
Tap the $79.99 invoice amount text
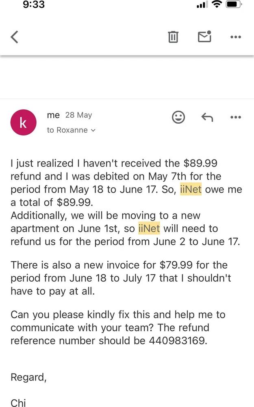coord(176,265)
